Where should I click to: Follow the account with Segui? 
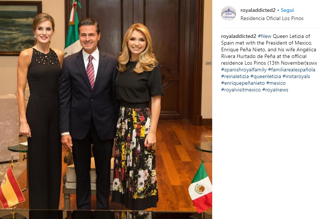point(287,10)
